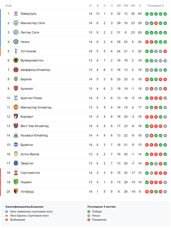Click the Manchester City crest icon
The width and height of the screenshot is (171, 228).
[16, 23]
